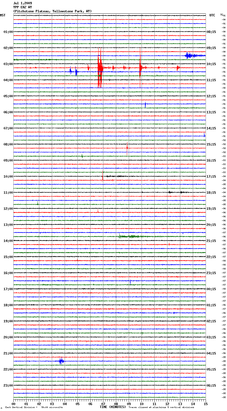Click the "20:00" MST row label

pos(8,337)
